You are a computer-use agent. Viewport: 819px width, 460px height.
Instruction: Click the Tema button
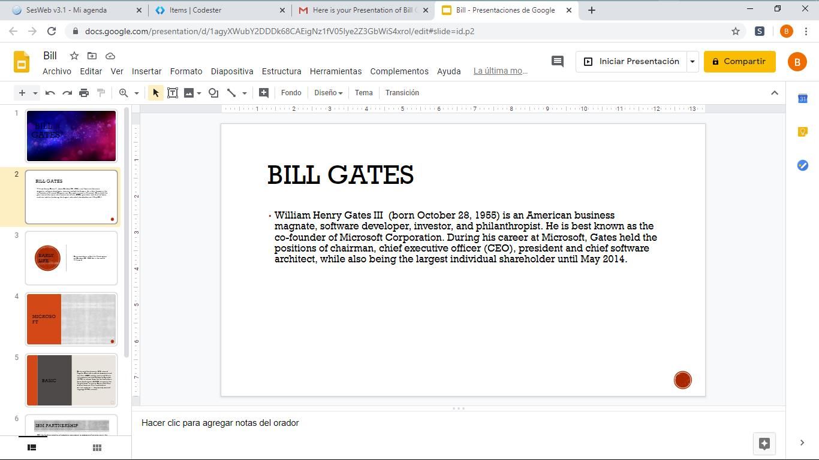click(364, 93)
